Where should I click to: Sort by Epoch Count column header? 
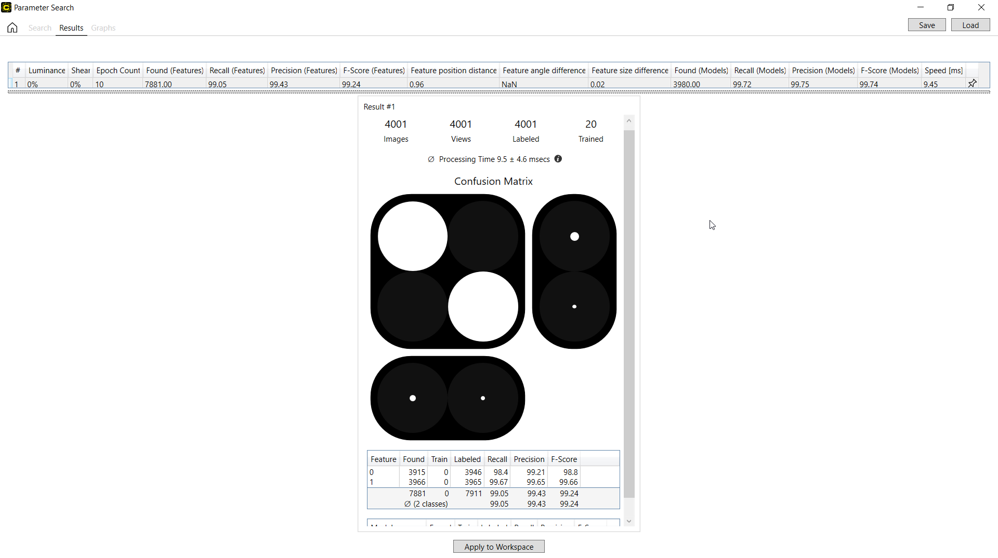click(x=118, y=71)
